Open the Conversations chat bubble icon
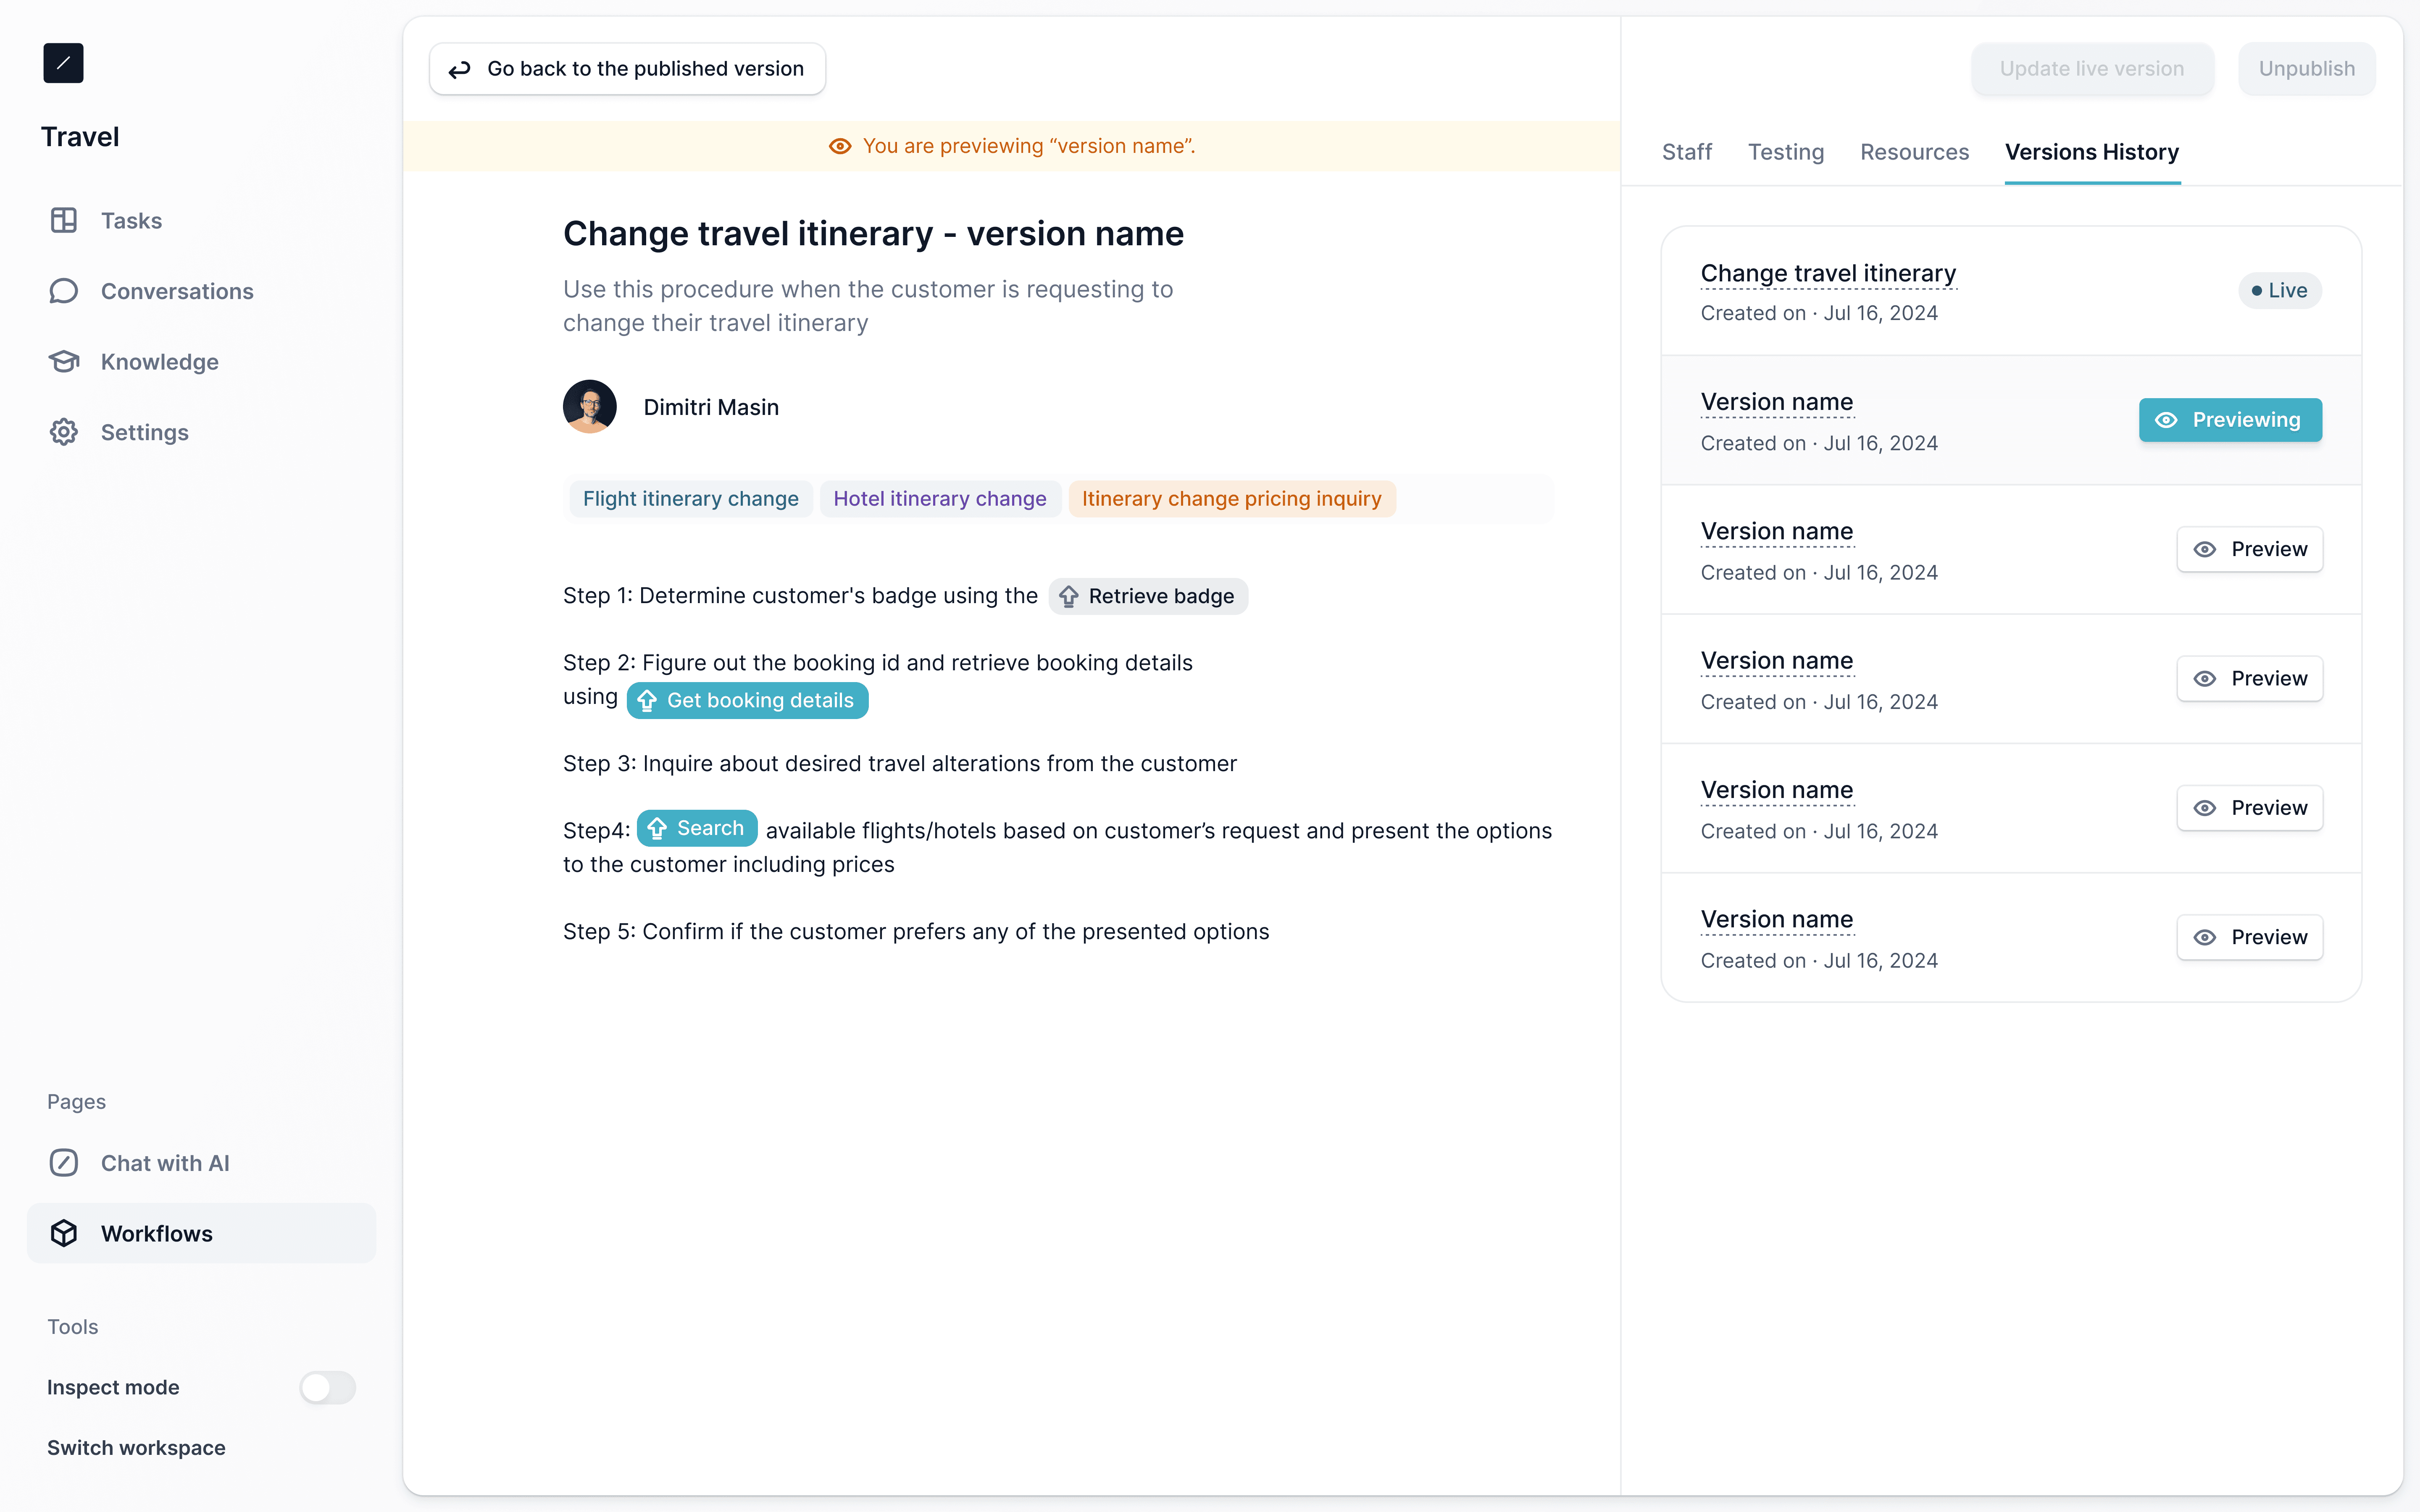 (x=64, y=291)
